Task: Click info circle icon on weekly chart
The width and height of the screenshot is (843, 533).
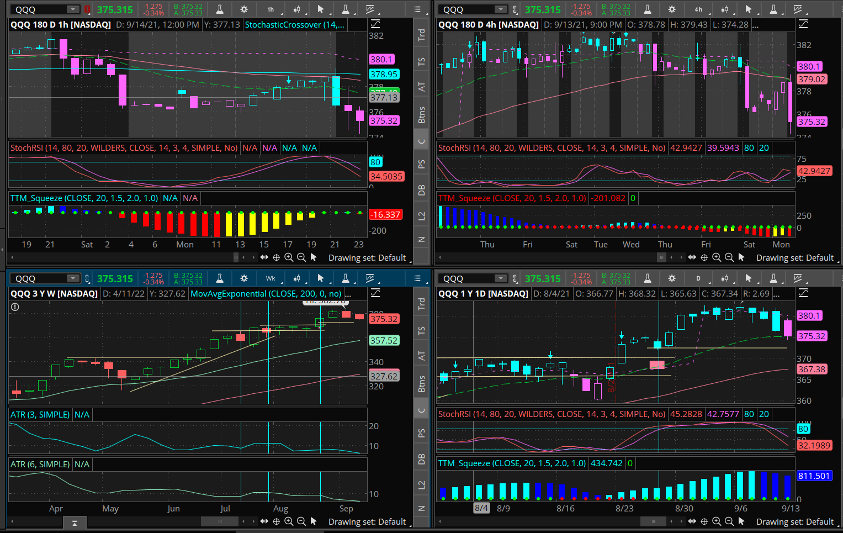Action: (x=15, y=307)
